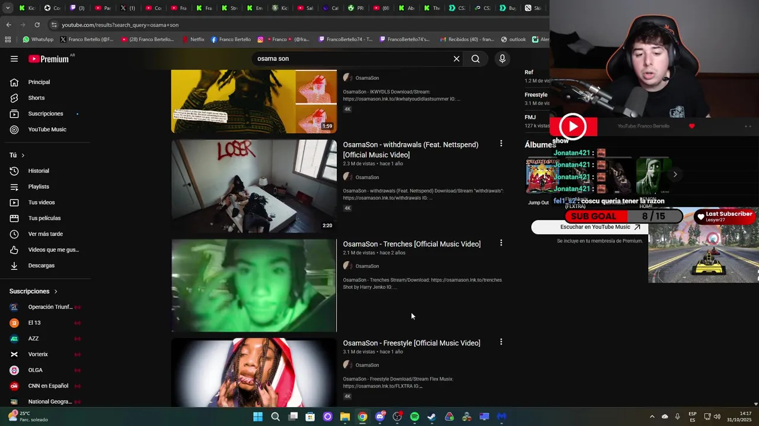Click the Ver más tarde clock icon
Screen dimensions: 759x426
[x=14, y=234]
